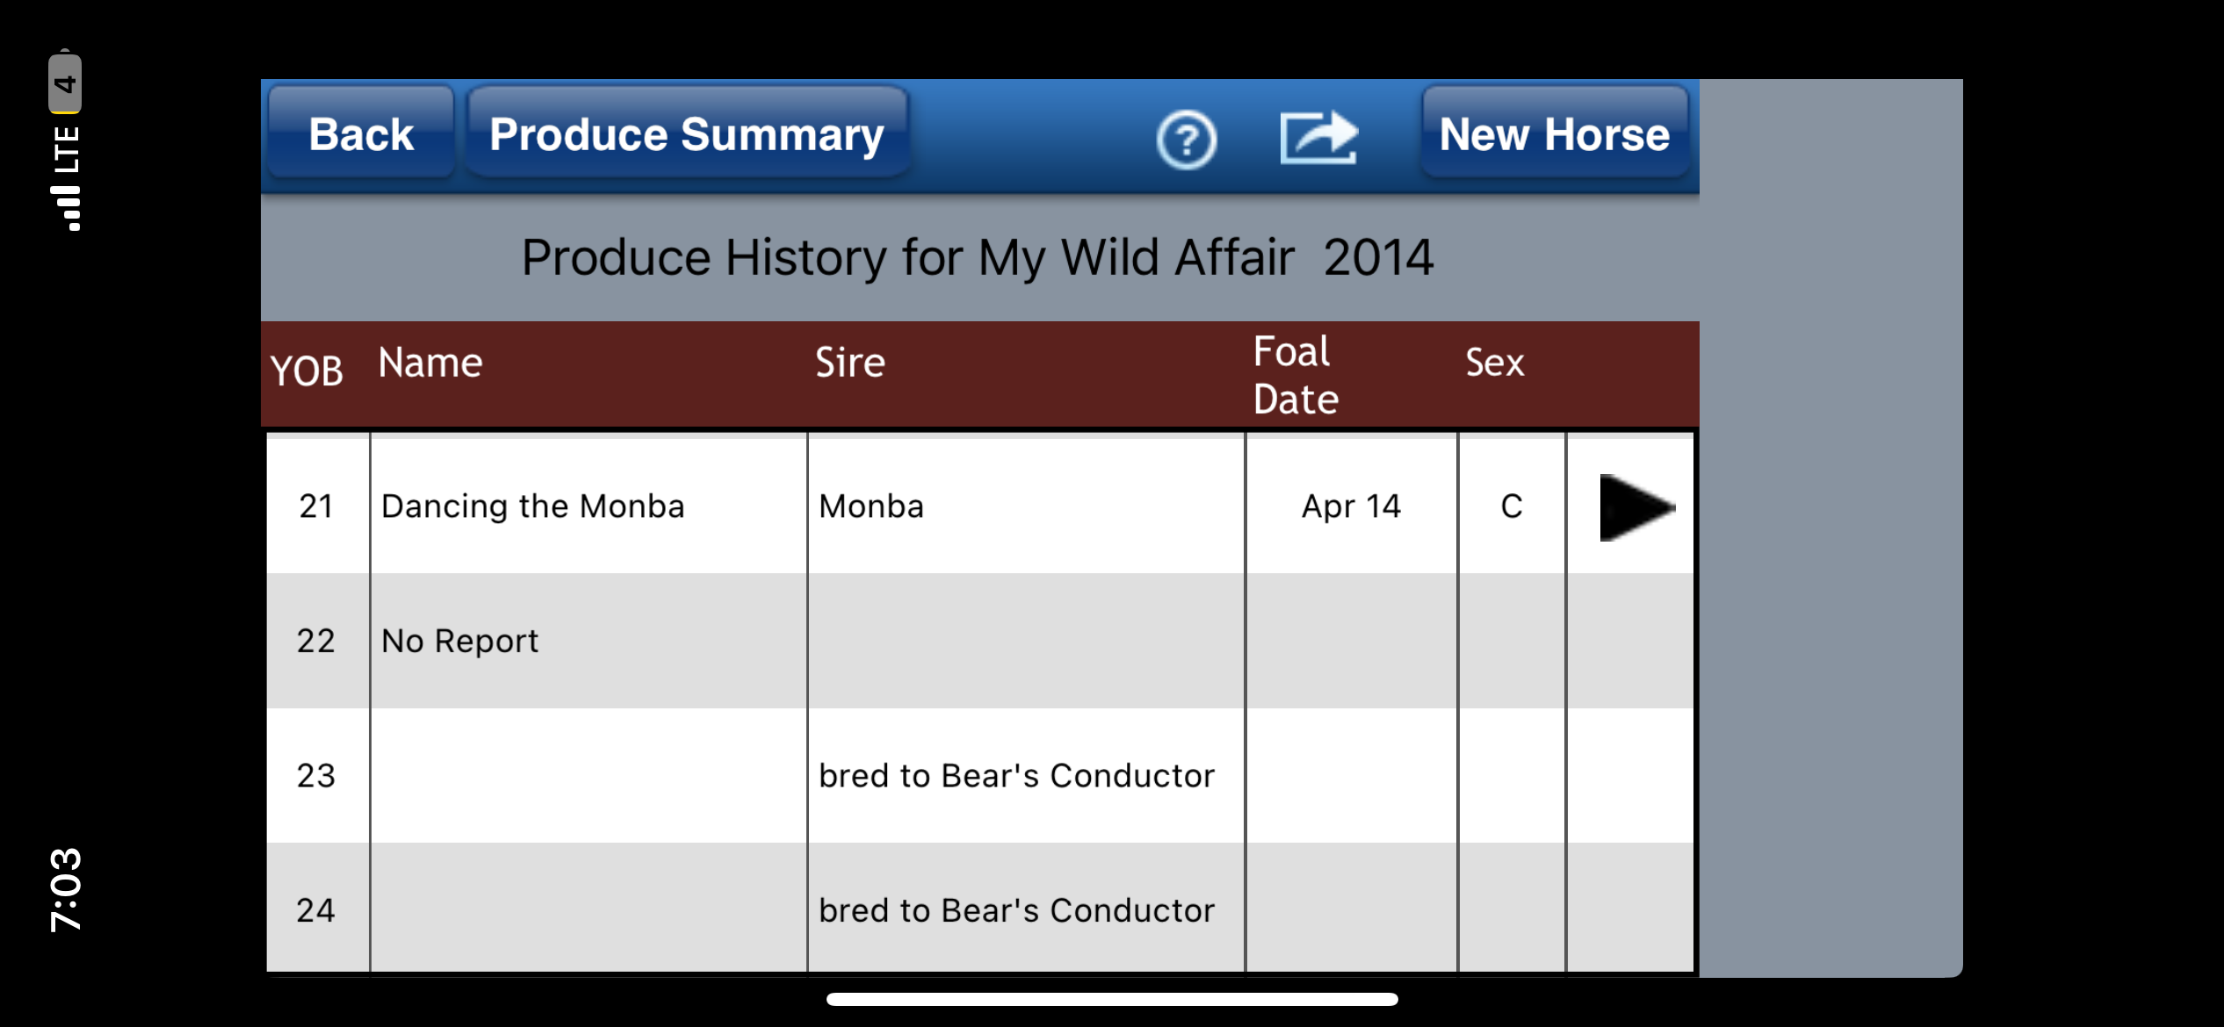Tap the share arrow icon

click(1318, 138)
